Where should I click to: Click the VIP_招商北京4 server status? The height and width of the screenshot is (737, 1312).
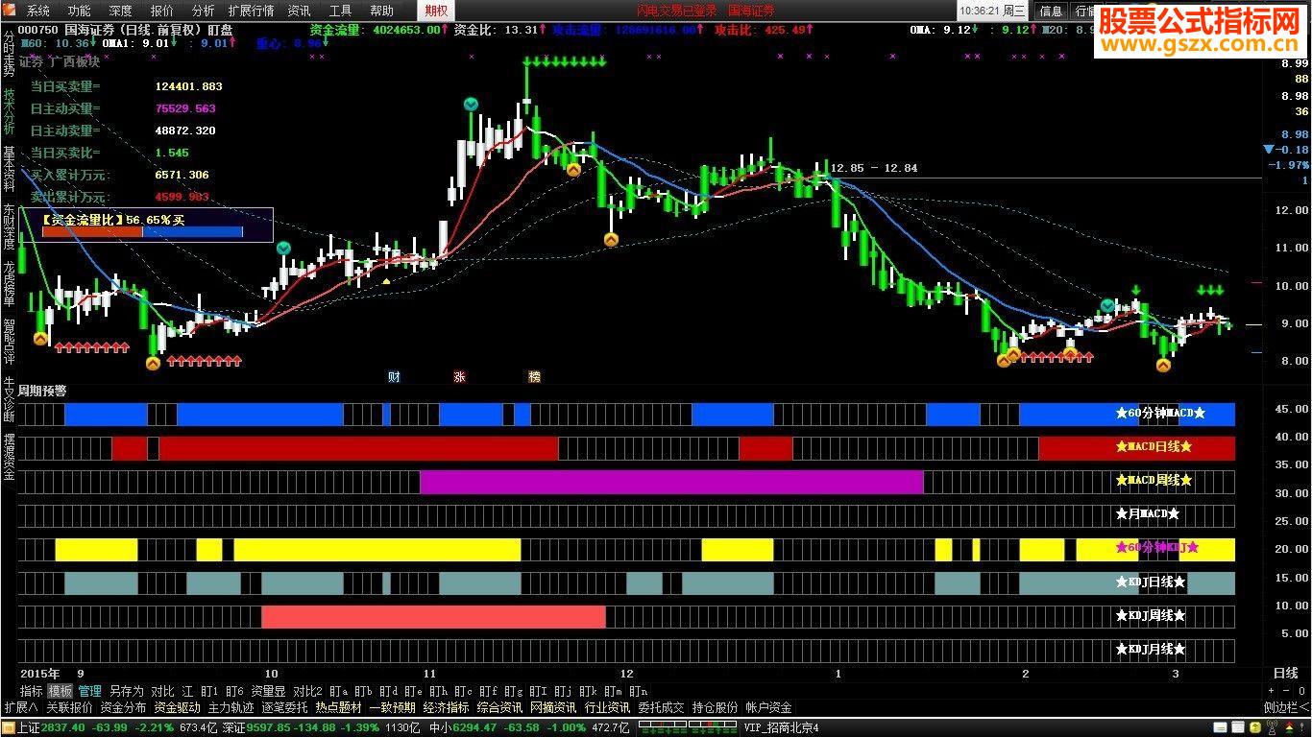coord(782,727)
